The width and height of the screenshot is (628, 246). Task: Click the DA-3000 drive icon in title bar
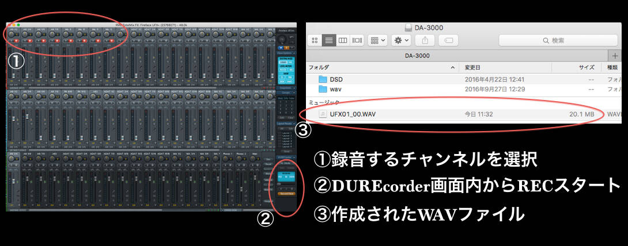408,28
